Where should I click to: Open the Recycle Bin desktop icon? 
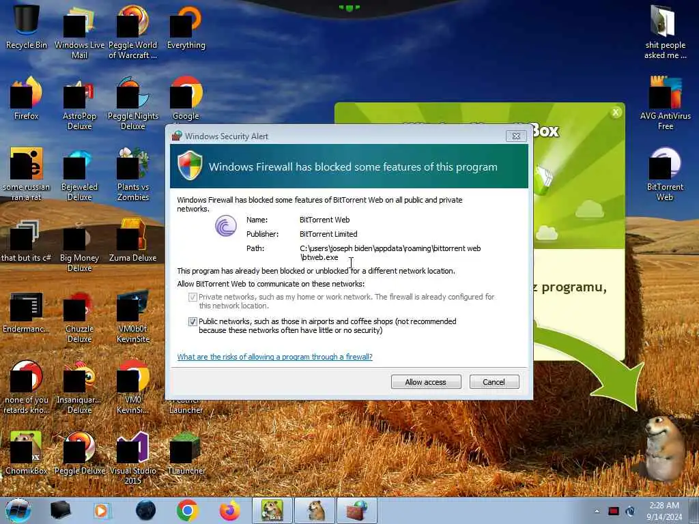click(x=27, y=27)
